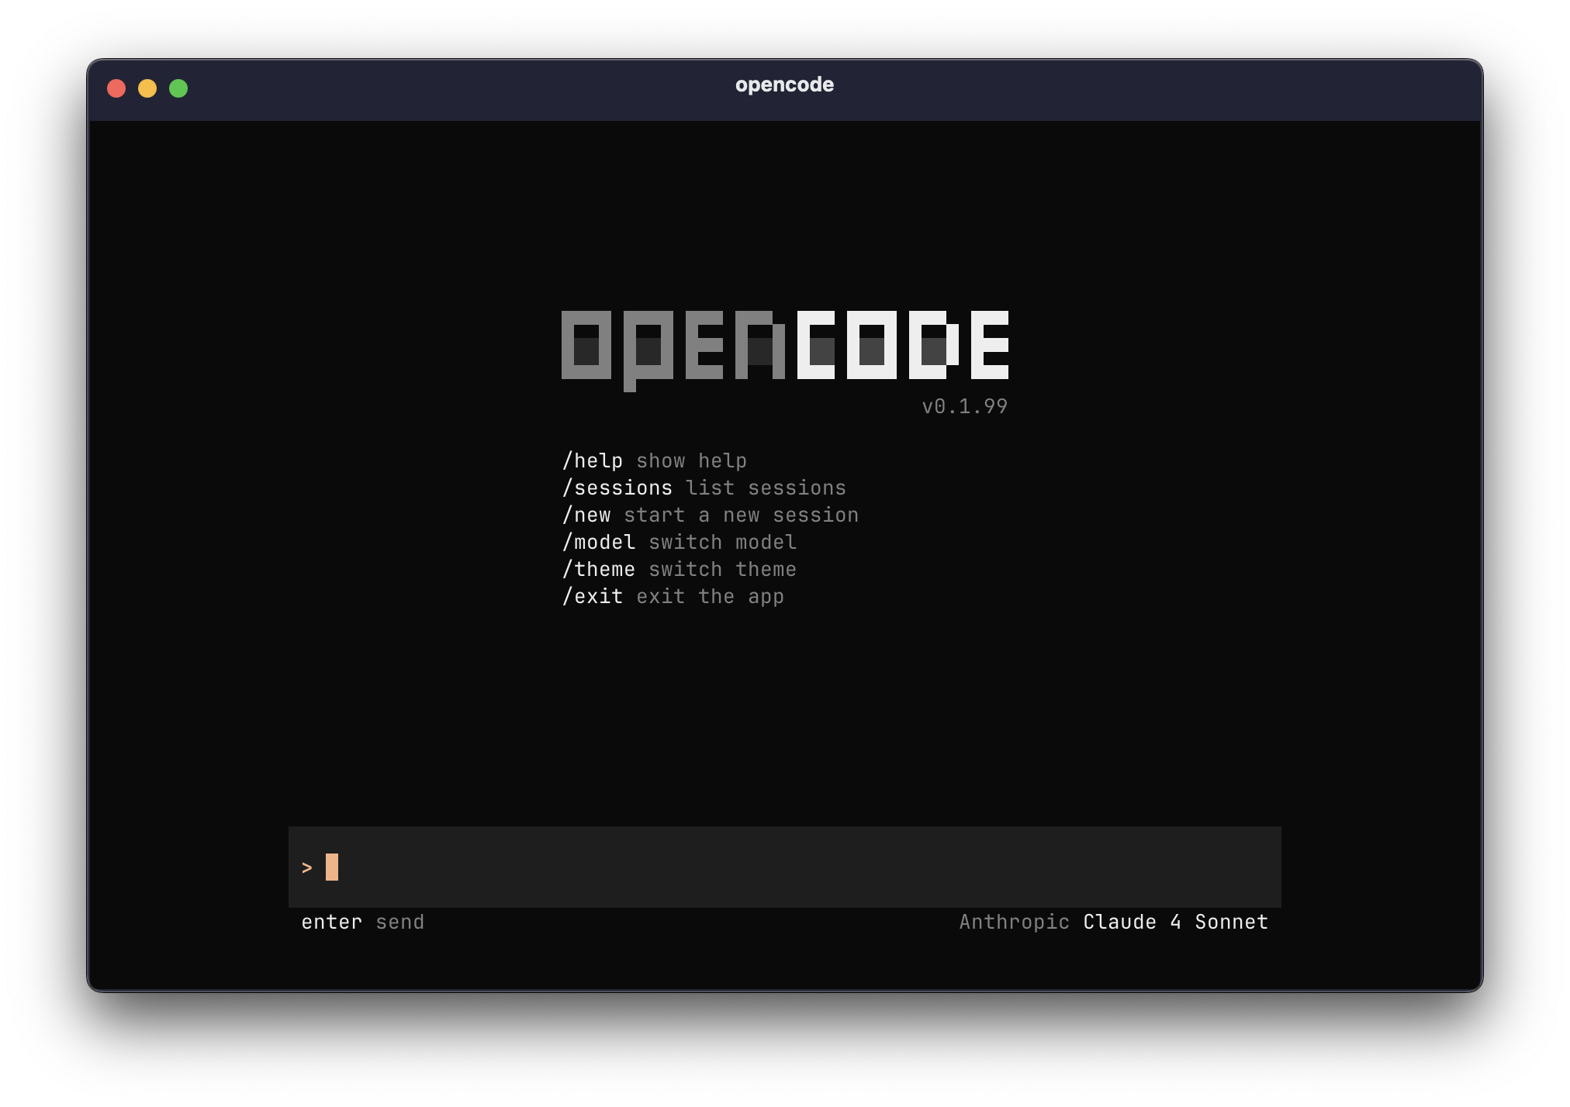The image size is (1570, 1107).
Task: Click the version label v0.1.99
Action: 964,405
